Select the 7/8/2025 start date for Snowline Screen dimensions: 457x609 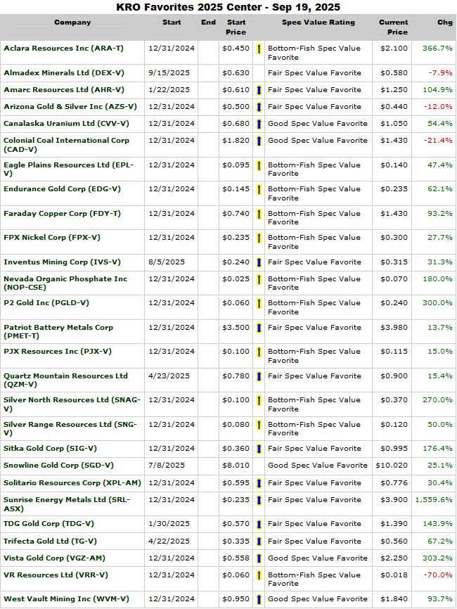167,466
